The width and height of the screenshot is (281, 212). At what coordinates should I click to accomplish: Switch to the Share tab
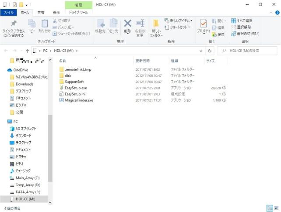click(x=41, y=13)
